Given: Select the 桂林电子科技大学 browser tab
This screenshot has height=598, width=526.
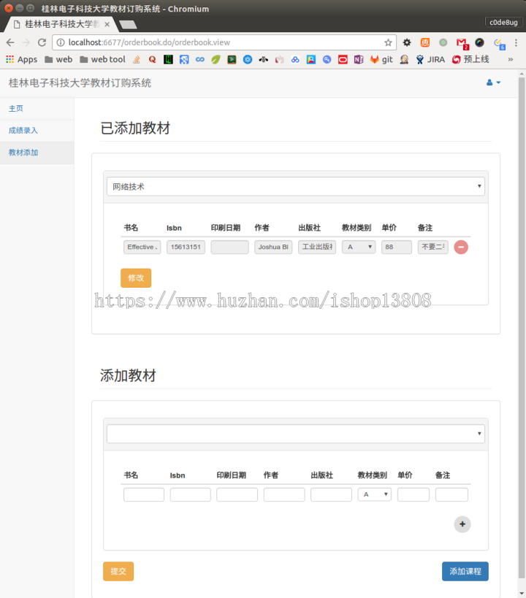Looking at the screenshot, I should coord(61,24).
